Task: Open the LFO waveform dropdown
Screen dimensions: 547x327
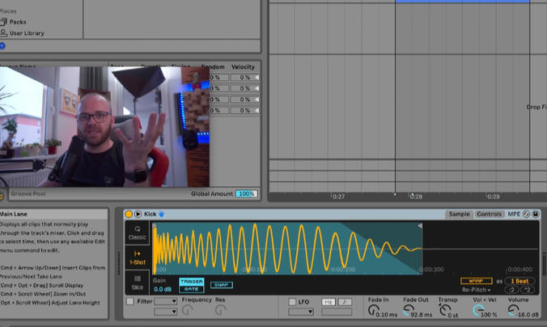Action: tap(300, 312)
